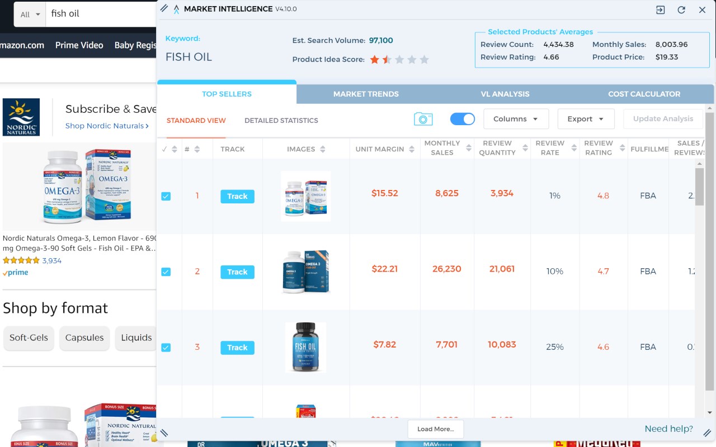Open the VL Analysis tab

[505, 94]
